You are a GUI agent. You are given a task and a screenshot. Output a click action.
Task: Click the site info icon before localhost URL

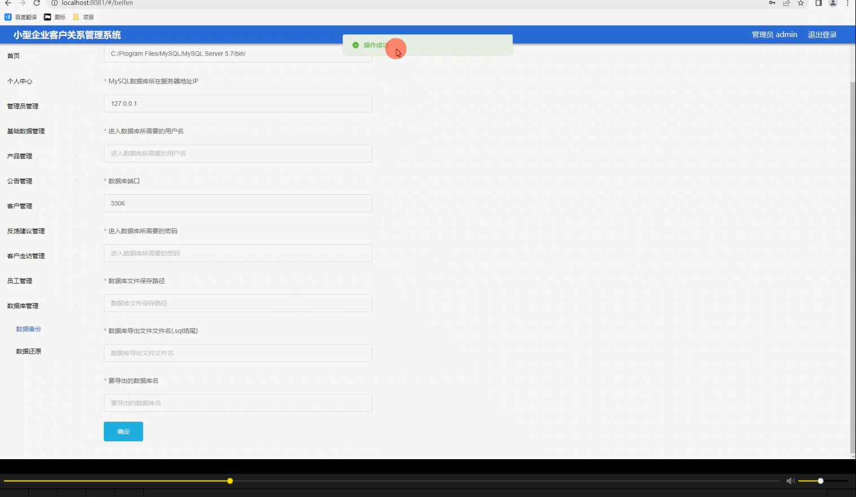coord(55,3)
